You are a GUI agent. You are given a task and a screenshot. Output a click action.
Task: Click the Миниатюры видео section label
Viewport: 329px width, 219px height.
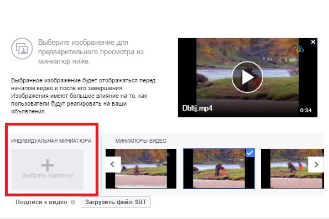pyautogui.click(x=141, y=141)
